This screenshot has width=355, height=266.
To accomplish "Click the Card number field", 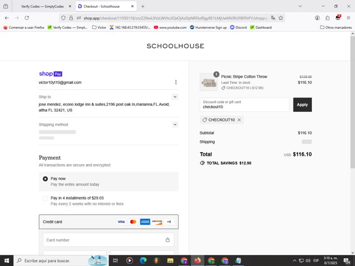I will click(x=109, y=240).
